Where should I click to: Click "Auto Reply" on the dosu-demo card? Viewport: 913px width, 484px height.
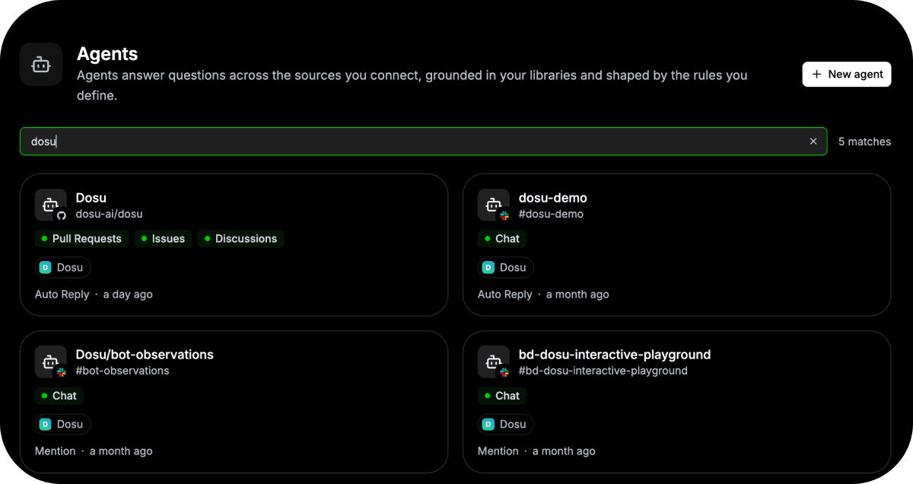click(x=504, y=295)
